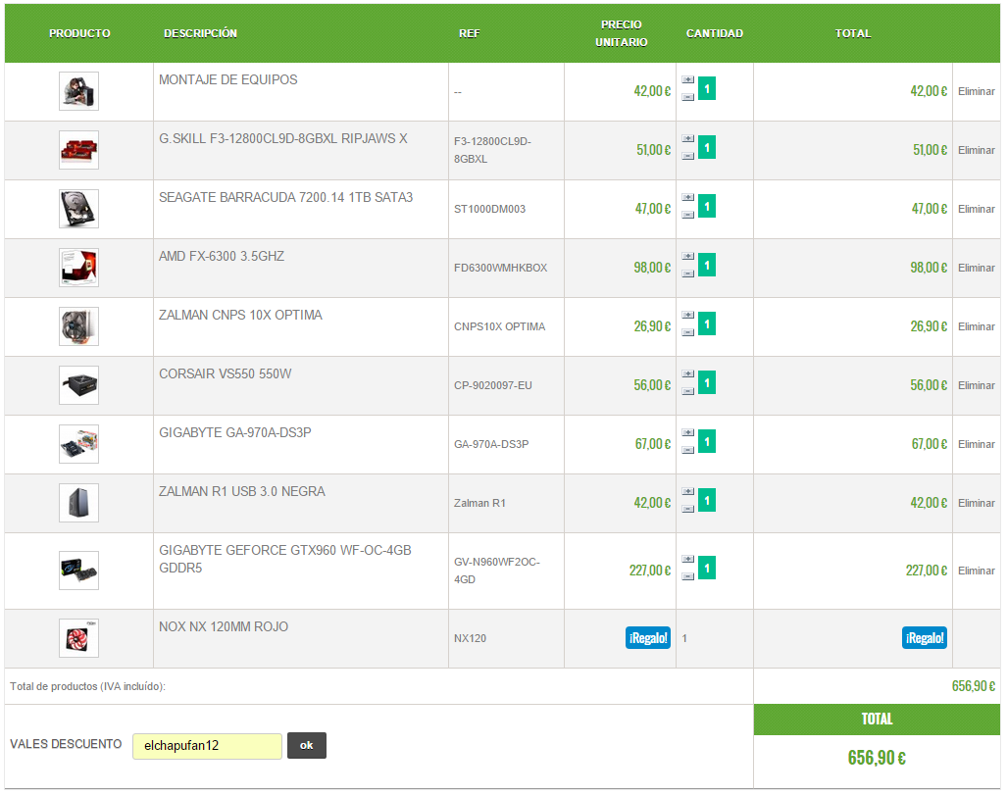The image size is (1007, 795).
Task: Click the quantity box for GIGABYTE GTX960
Action: pyautogui.click(x=706, y=568)
